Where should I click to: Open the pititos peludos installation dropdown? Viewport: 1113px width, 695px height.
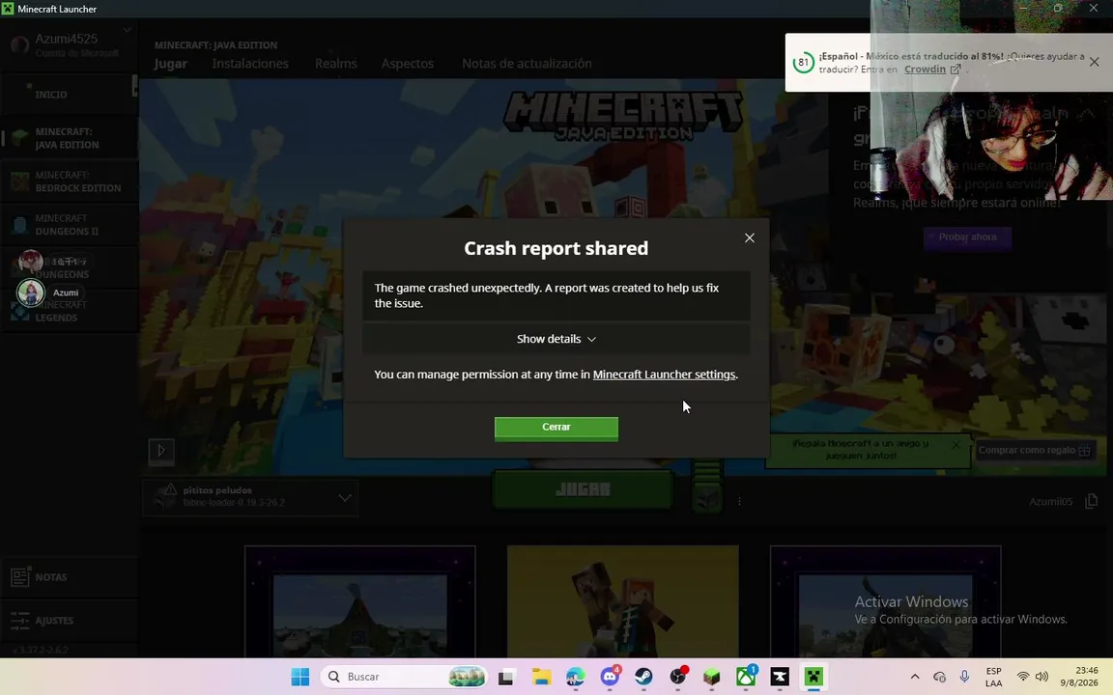tap(250, 498)
